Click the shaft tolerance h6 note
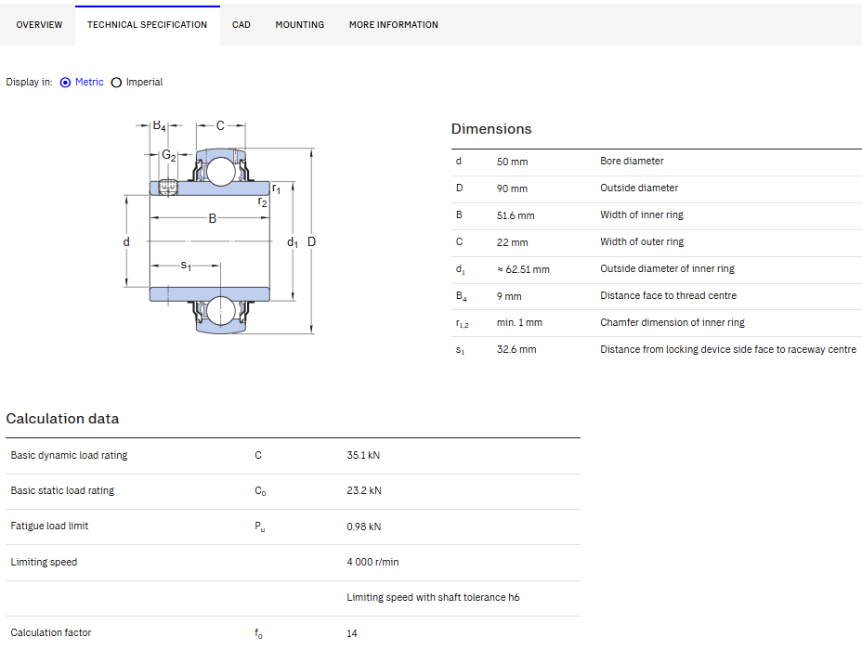The image size is (862, 650). pyautogui.click(x=433, y=597)
